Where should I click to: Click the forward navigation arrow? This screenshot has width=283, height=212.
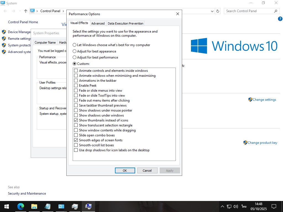coord(13,11)
